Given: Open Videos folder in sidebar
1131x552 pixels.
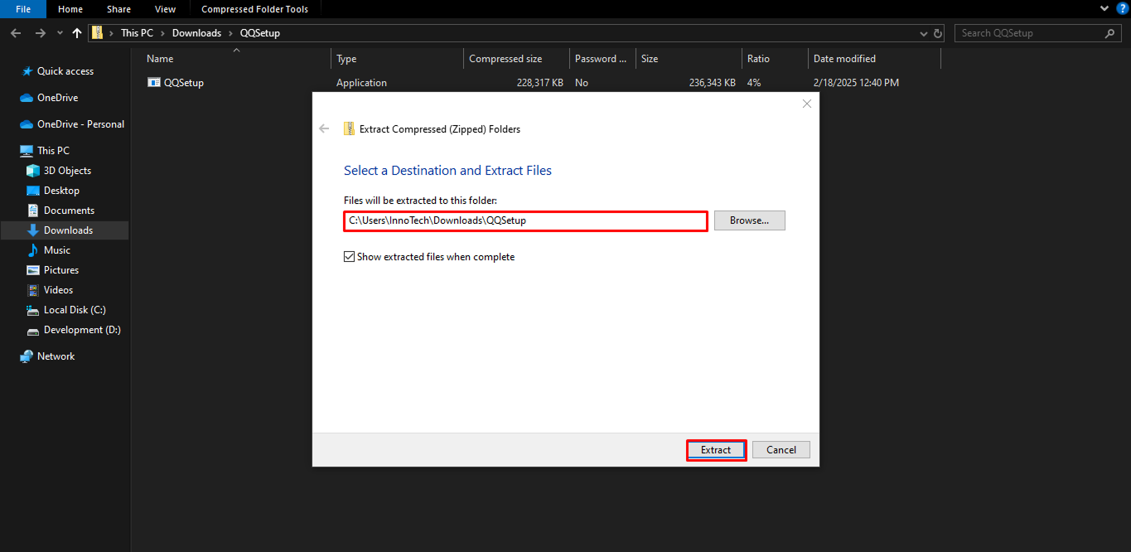Looking at the screenshot, I should click(x=58, y=290).
